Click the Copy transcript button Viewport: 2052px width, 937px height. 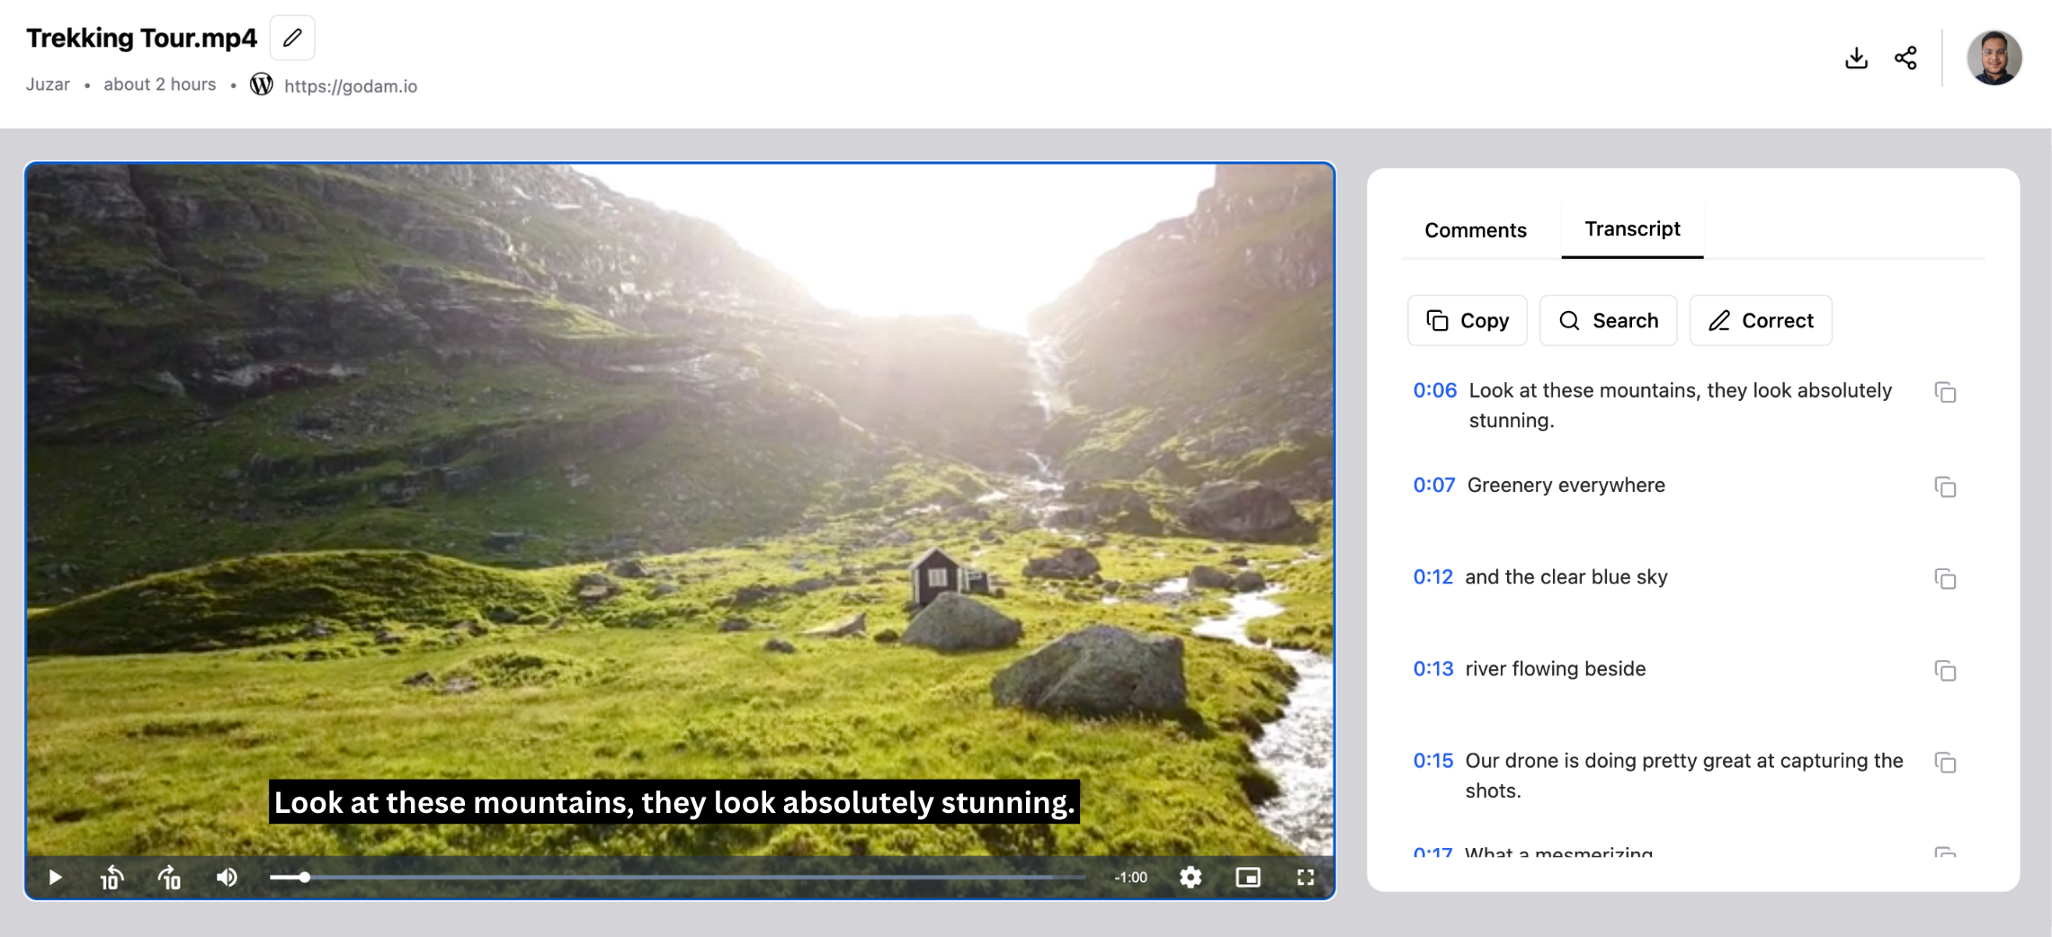(x=1467, y=320)
